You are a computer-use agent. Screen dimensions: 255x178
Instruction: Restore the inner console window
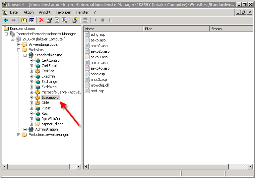(243, 12)
